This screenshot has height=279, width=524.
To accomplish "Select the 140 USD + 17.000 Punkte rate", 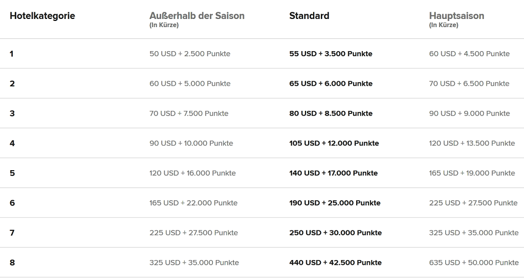I will (x=333, y=173).
